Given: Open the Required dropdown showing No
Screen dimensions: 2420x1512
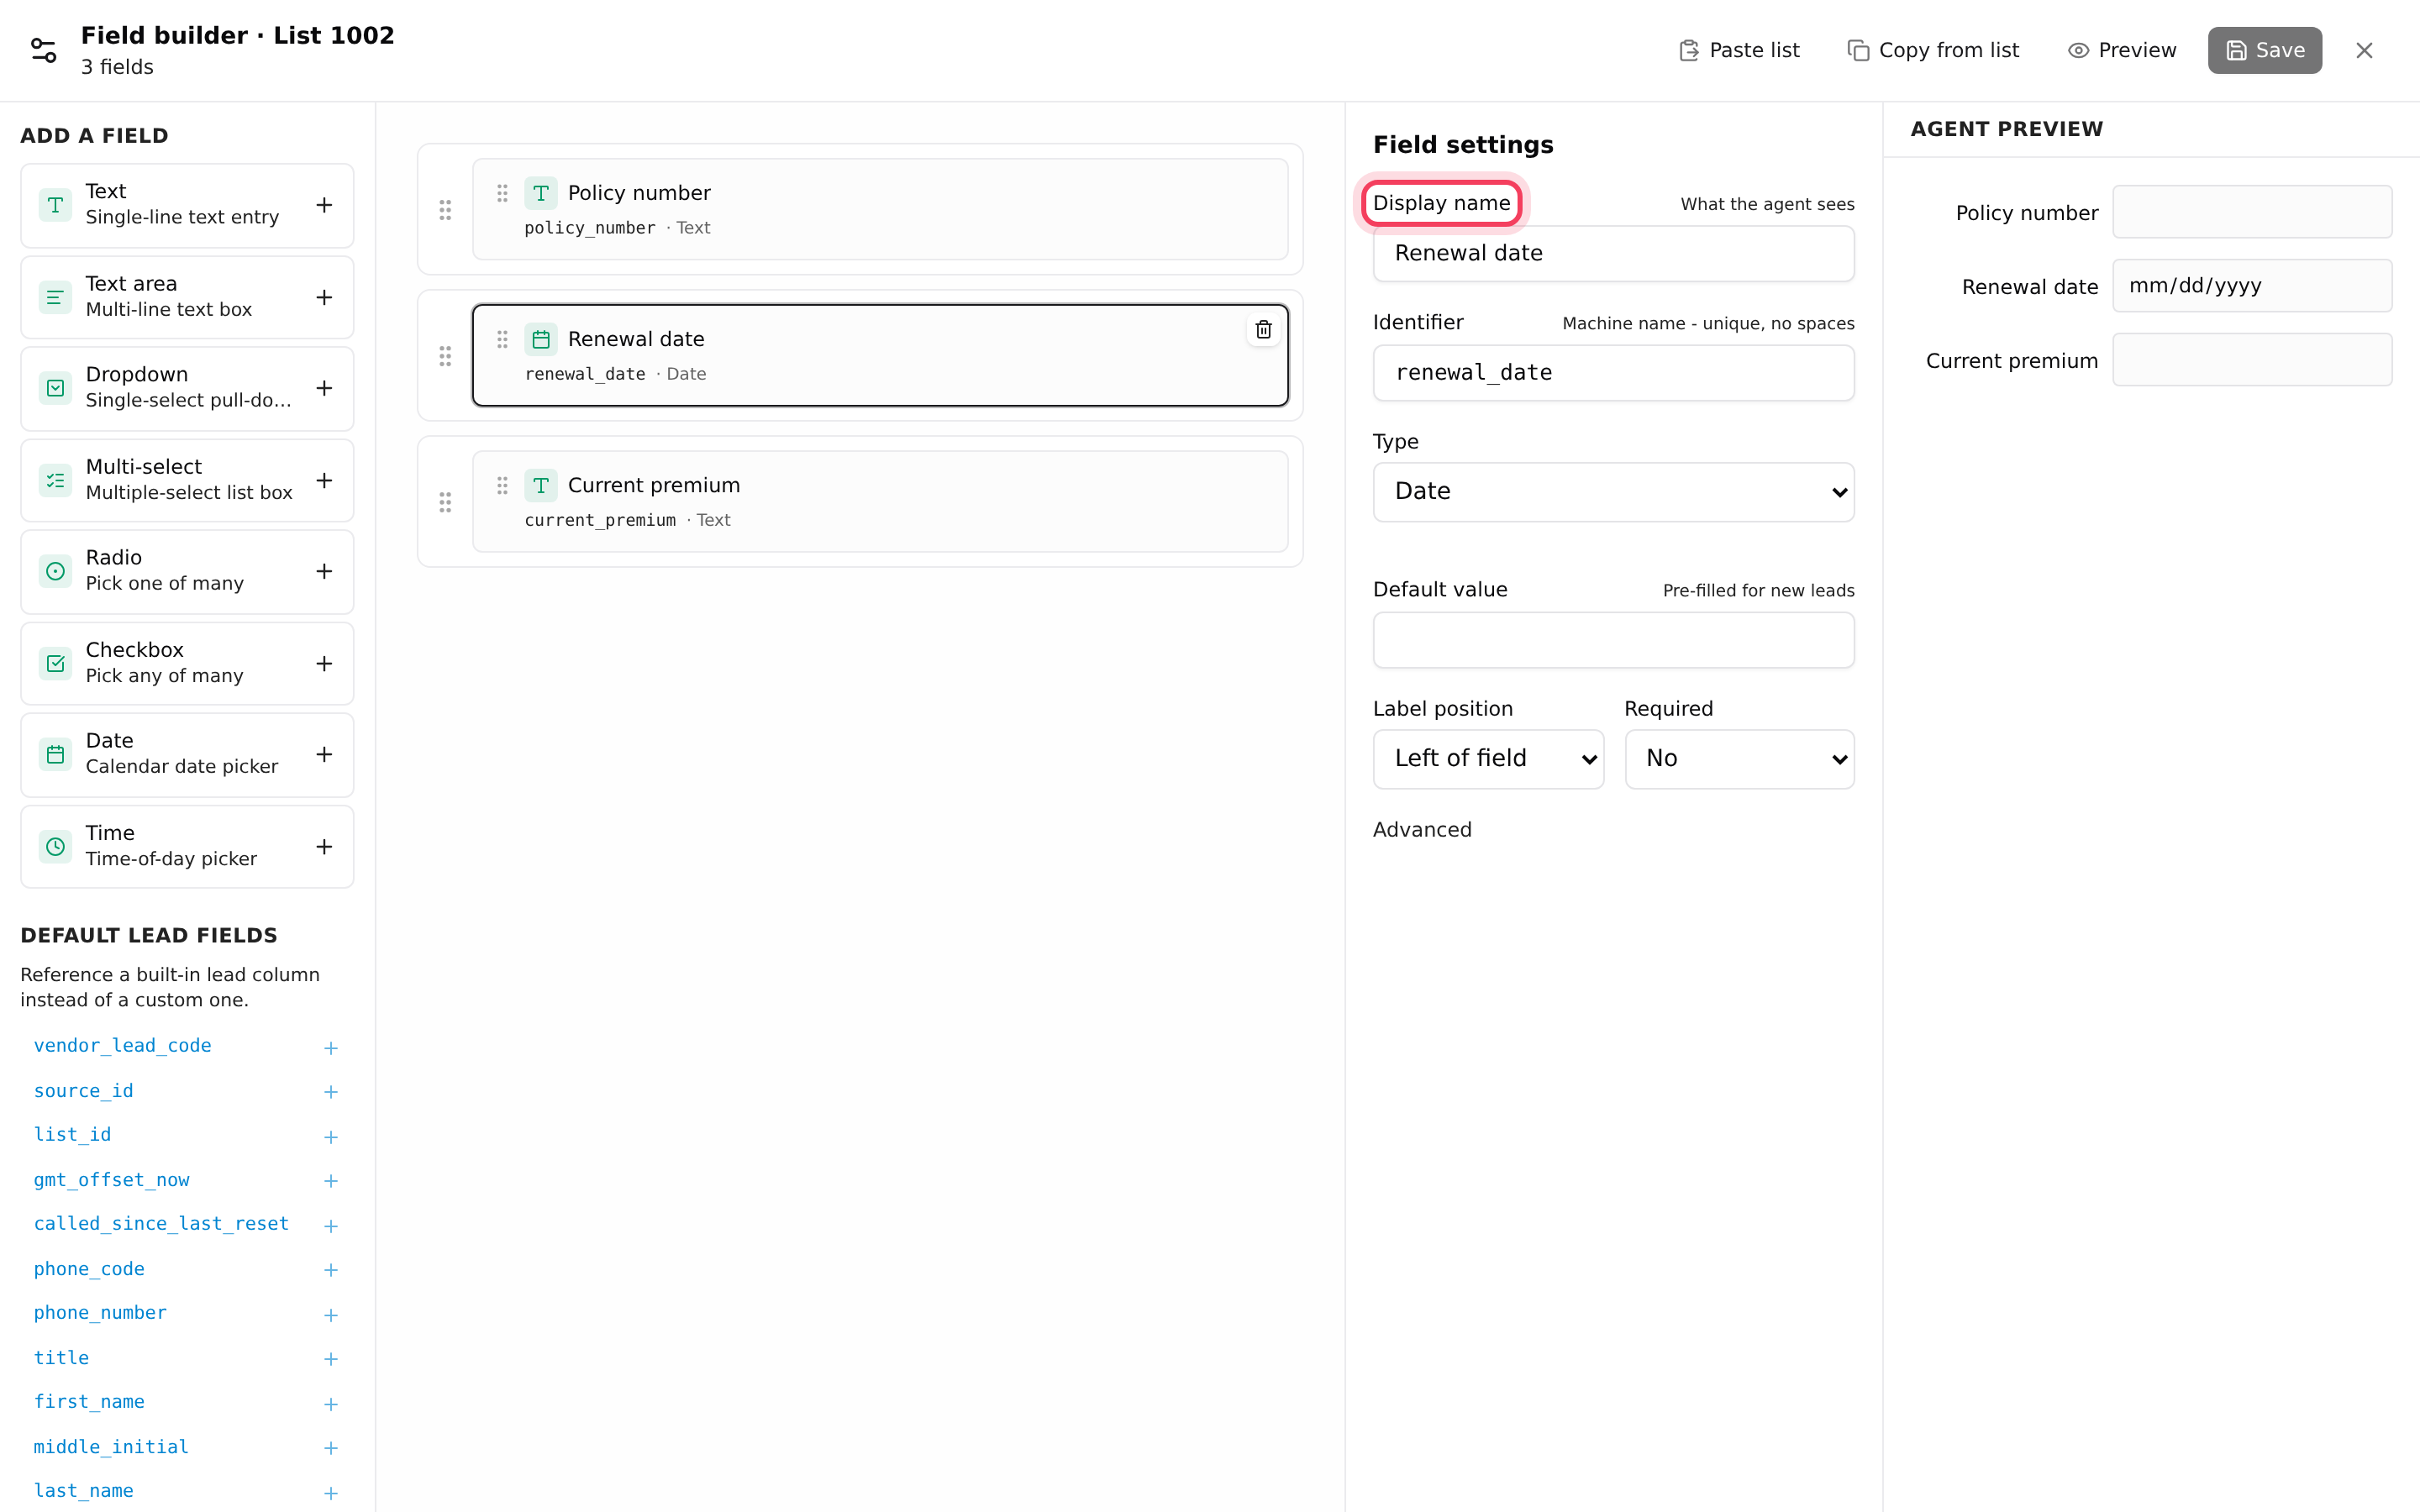Looking at the screenshot, I should pyautogui.click(x=1739, y=758).
